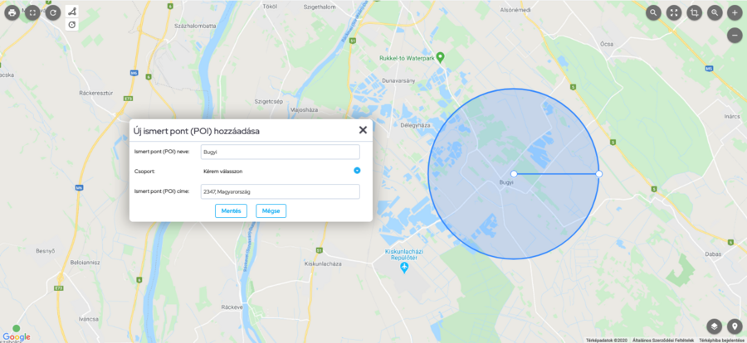Select the polygon drawing tool
This screenshot has height=343, width=747.
pos(72,11)
